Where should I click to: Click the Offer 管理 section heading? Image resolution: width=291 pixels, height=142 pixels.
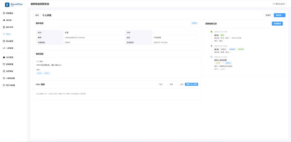[40, 85]
